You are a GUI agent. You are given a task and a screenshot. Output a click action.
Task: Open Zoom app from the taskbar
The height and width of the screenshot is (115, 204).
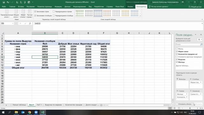point(36,112)
